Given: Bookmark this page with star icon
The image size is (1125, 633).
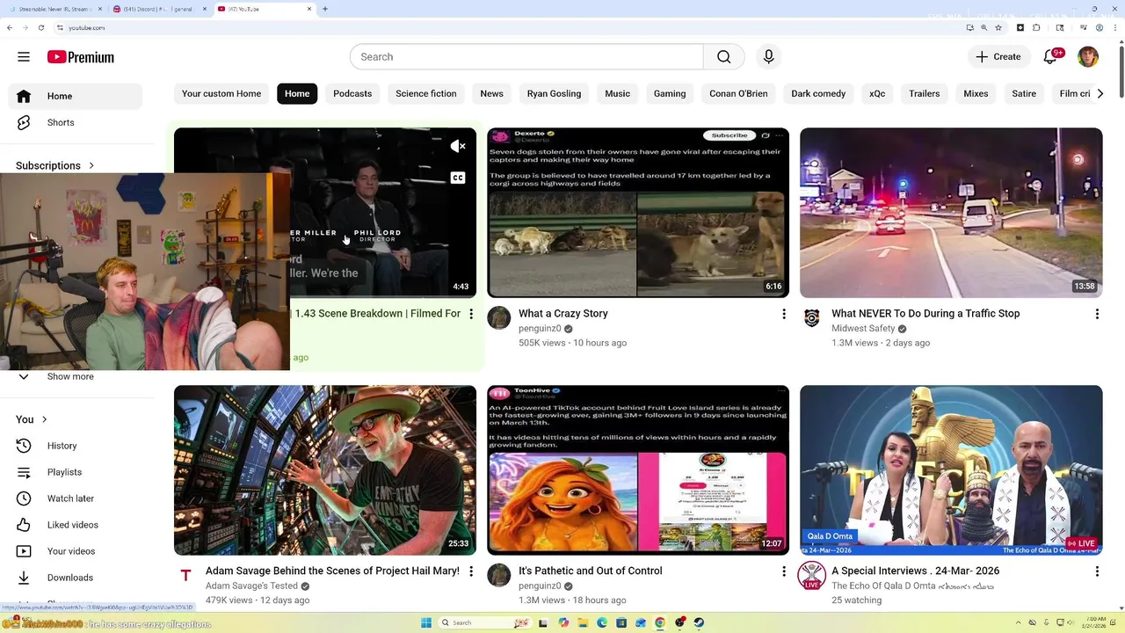Looking at the screenshot, I should 998,27.
